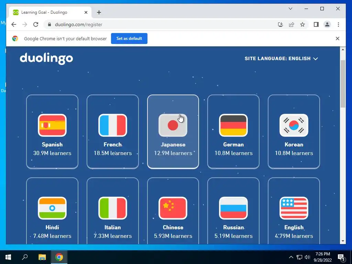Viewport: 352px width, 264px height.
Task: Select the Spanish flag icon
Action: [x=52, y=125]
